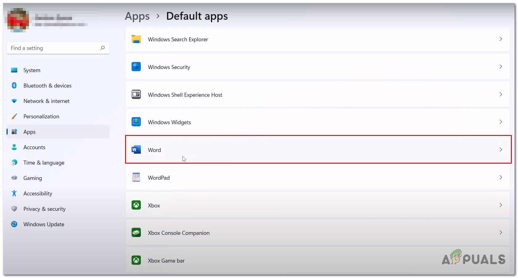
Task: Click the Xbox app icon
Action: pos(136,205)
